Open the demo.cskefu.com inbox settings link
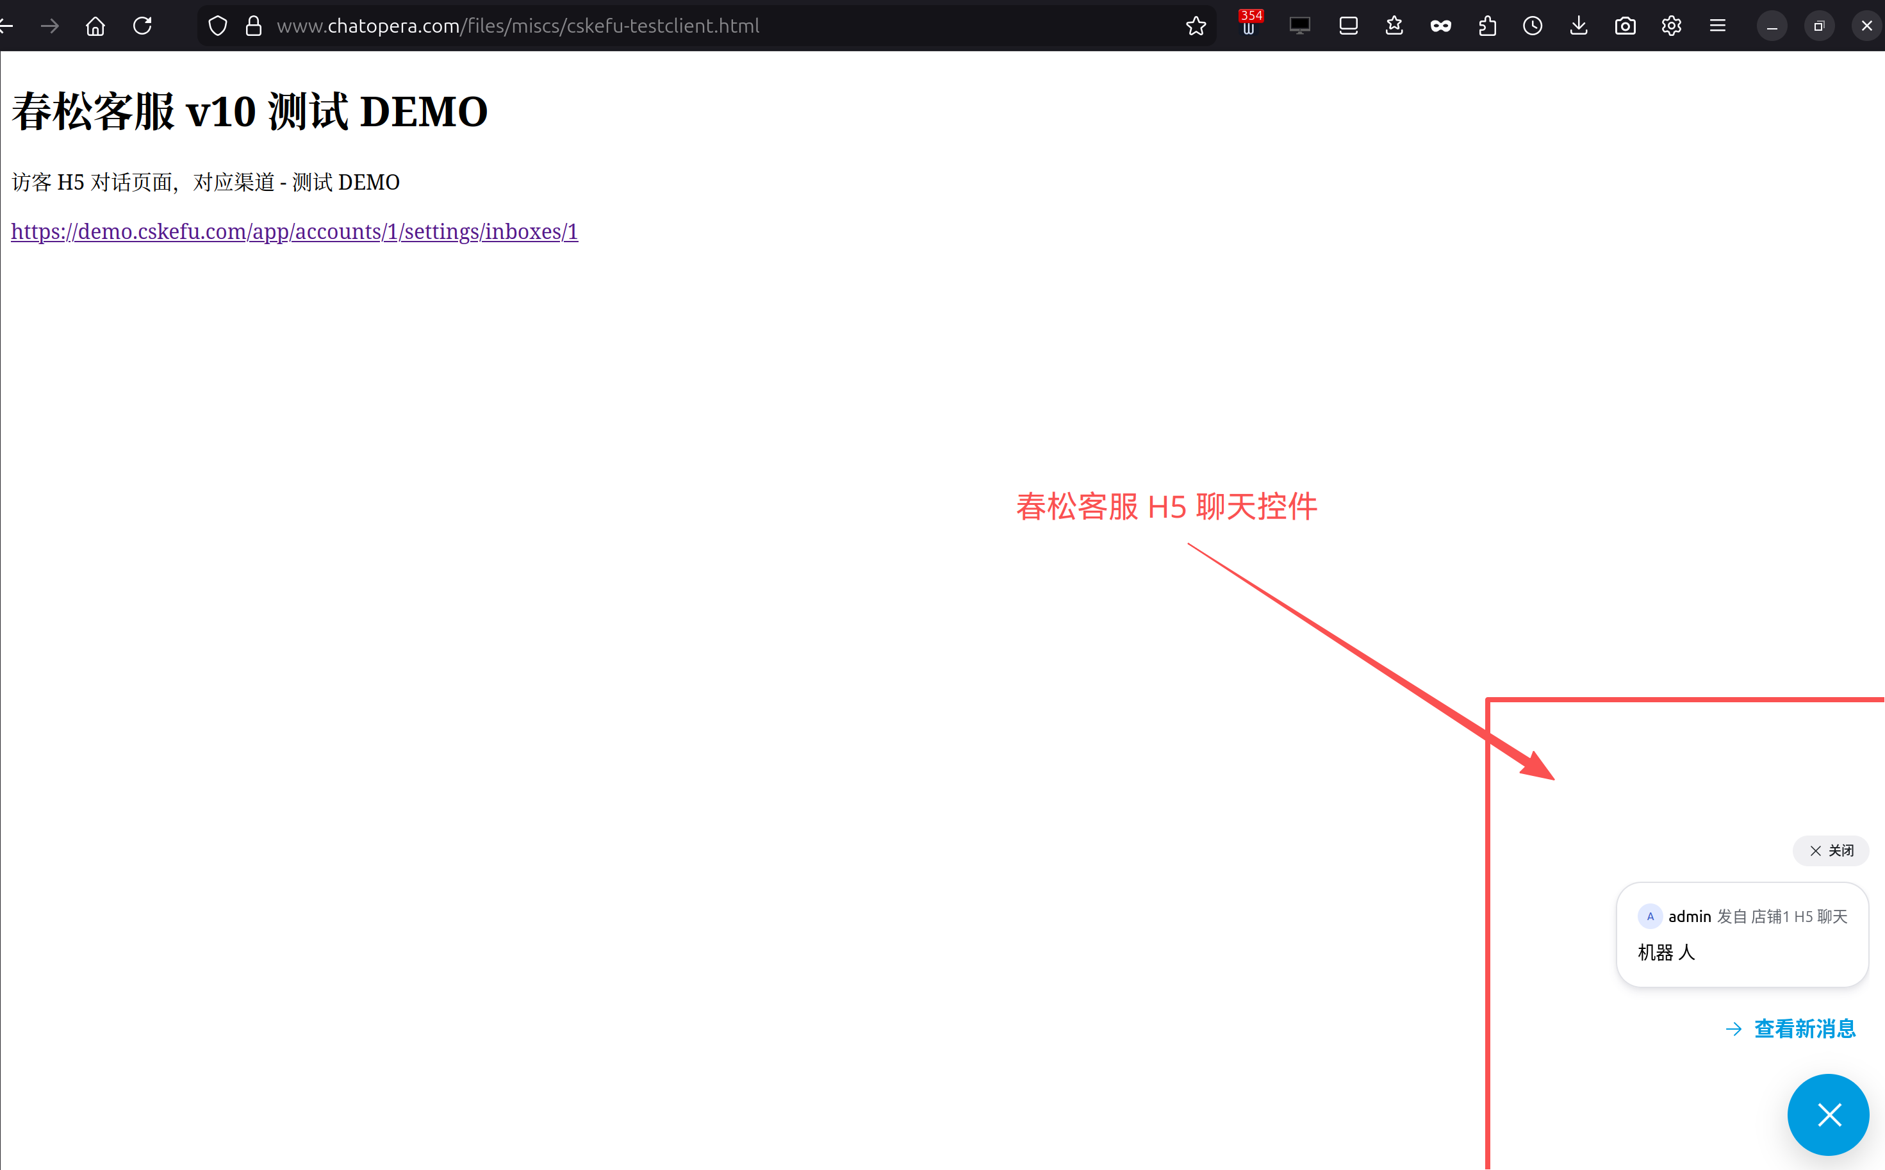Screen dimensions: 1885x1170 294,231
